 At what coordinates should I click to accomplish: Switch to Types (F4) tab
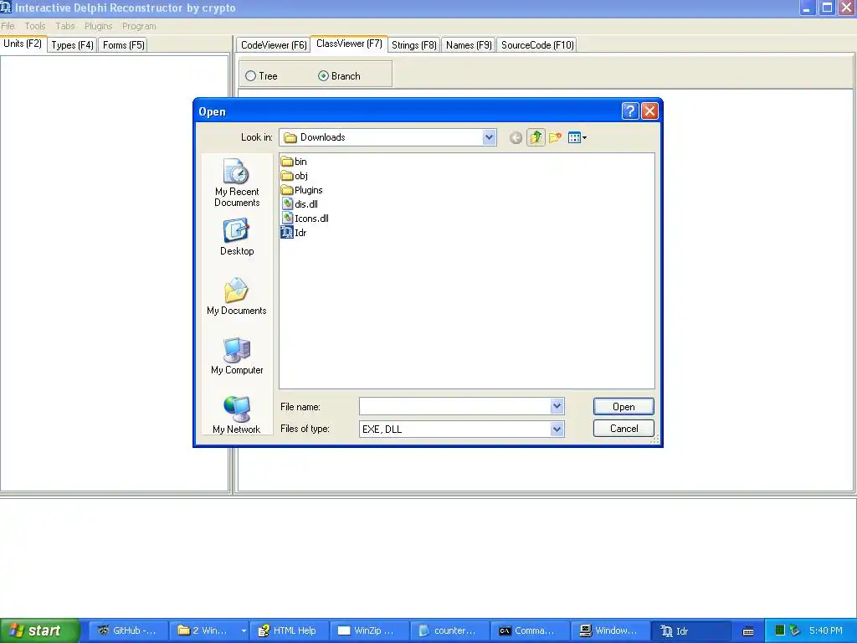[72, 45]
